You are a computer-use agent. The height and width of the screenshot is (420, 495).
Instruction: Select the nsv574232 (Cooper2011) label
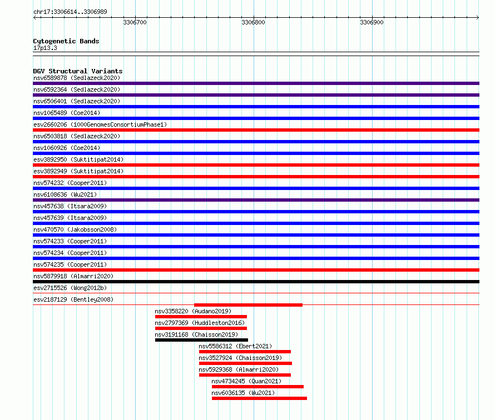70,183
